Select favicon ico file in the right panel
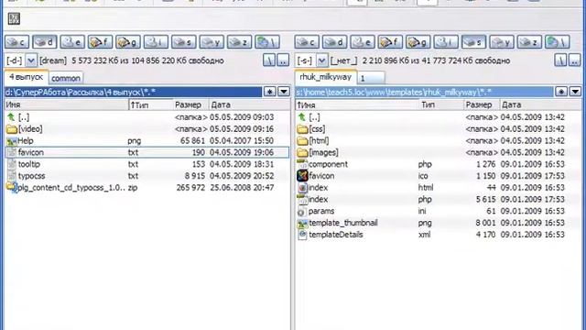The height and width of the screenshot is (330, 586). 438,176
